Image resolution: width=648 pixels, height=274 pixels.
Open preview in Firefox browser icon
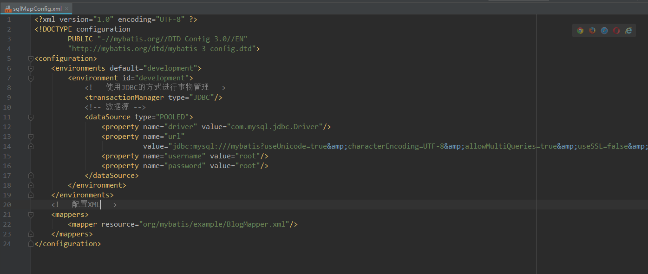pos(592,31)
